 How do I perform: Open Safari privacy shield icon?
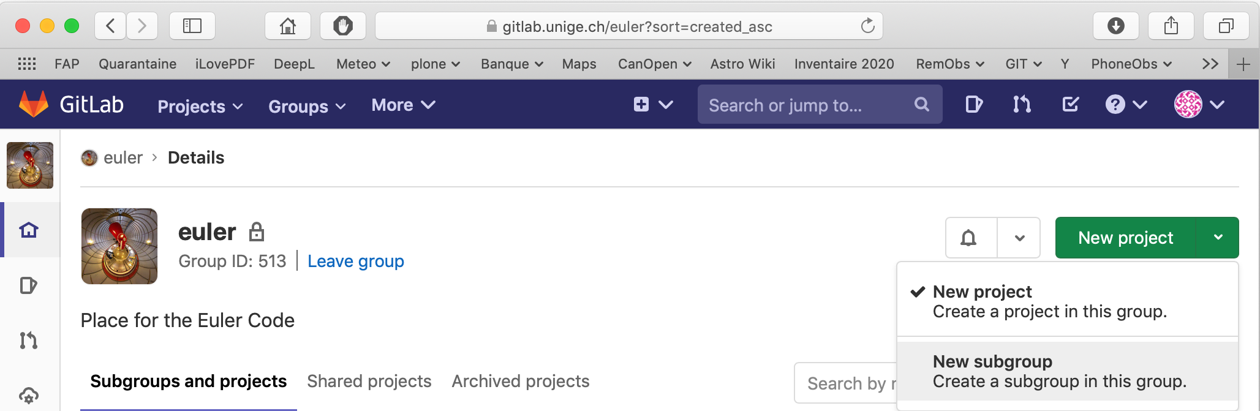[343, 26]
